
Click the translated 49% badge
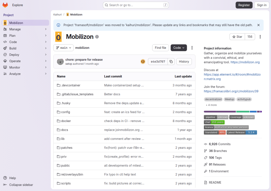(215, 132)
